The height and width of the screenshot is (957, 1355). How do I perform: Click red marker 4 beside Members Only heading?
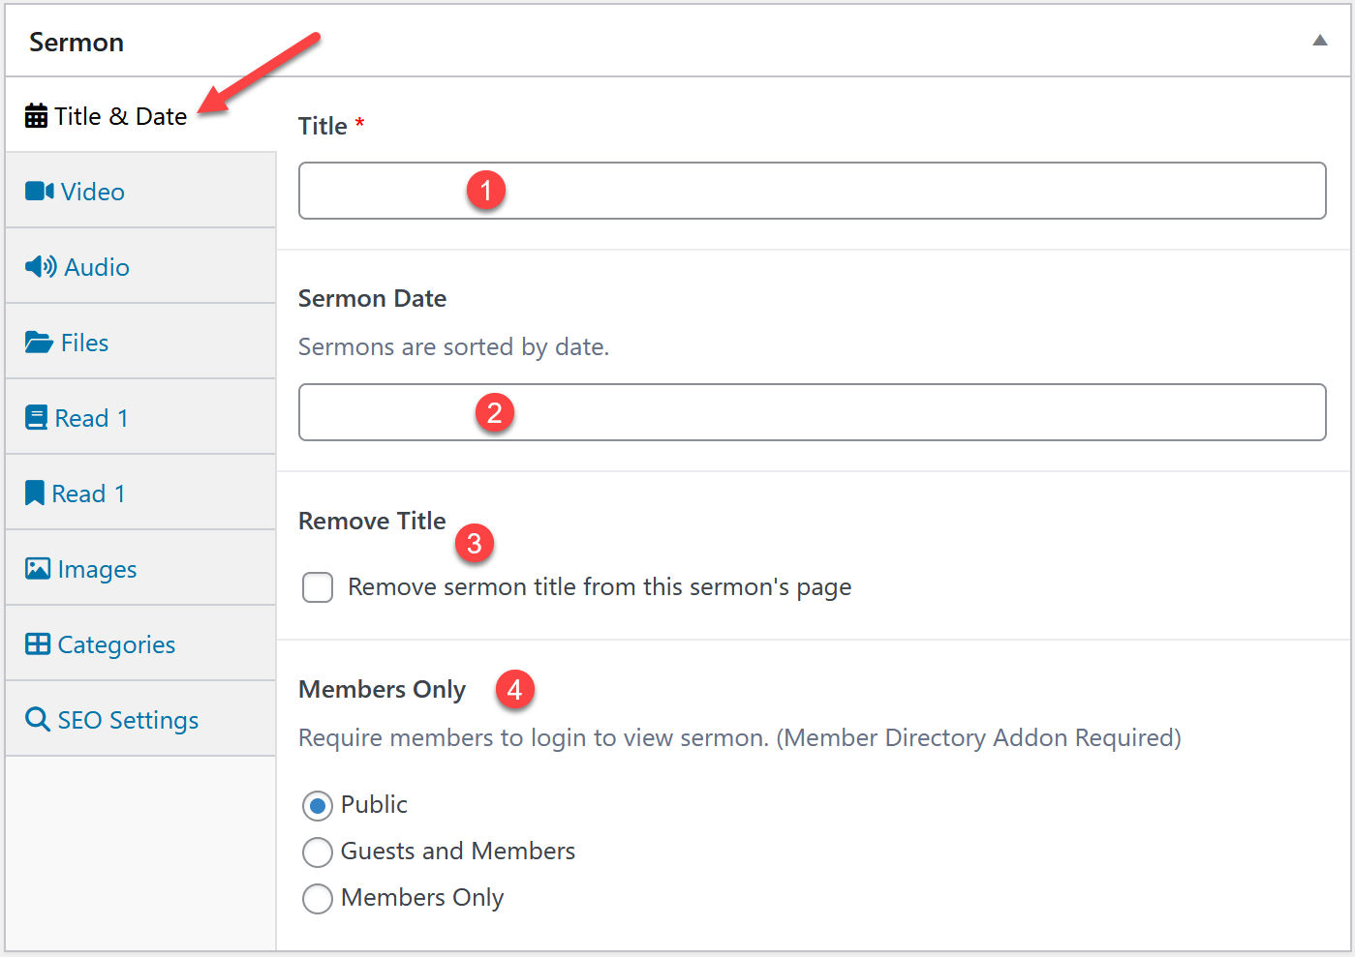click(x=514, y=689)
